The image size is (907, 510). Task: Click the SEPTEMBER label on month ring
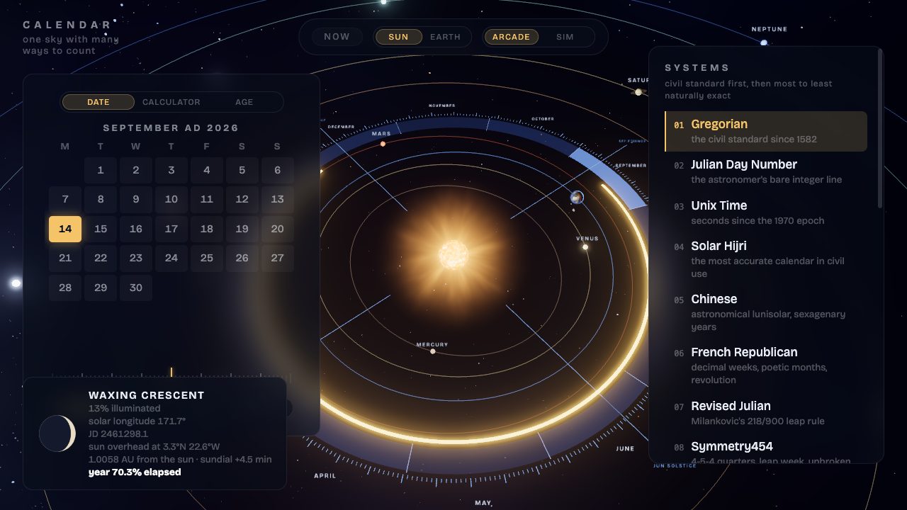(631, 166)
